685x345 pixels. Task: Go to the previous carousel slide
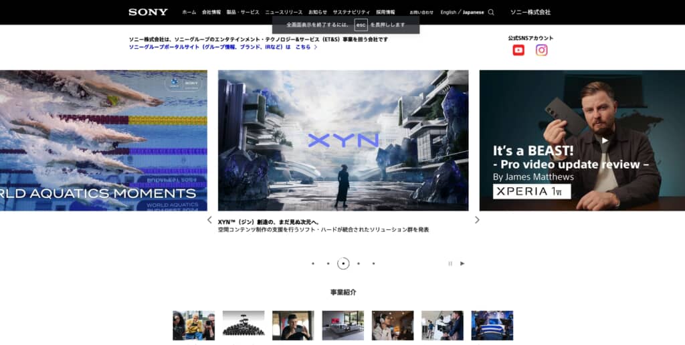[x=209, y=220]
